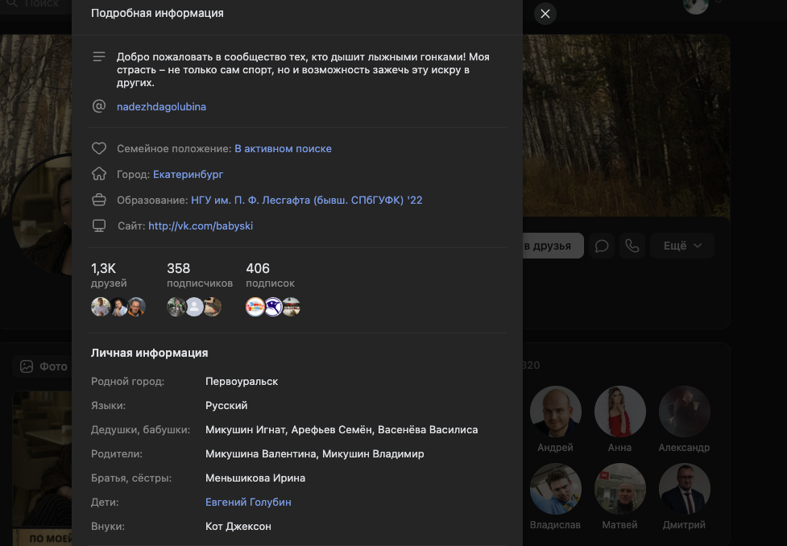Open the vk.com/babyski website link
787x546 pixels.
(201, 226)
